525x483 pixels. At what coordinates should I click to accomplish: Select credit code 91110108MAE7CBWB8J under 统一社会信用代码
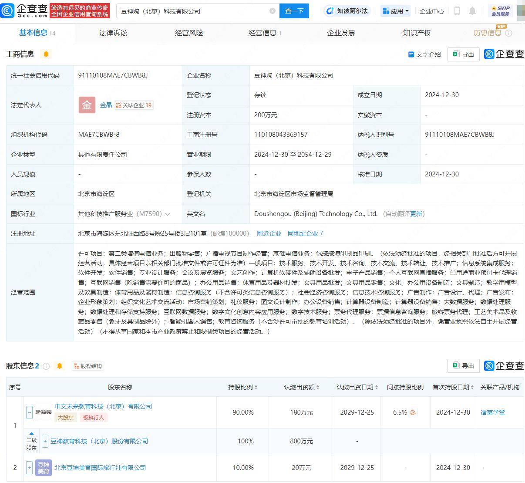(x=113, y=75)
